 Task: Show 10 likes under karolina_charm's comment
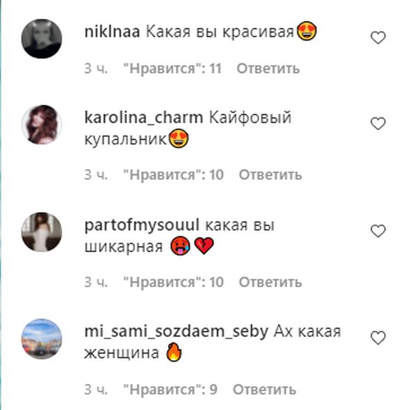pyautogui.click(x=173, y=175)
